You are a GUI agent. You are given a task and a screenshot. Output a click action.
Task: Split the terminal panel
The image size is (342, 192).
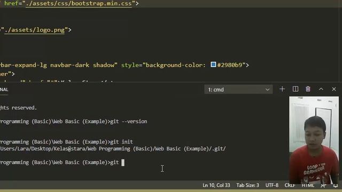coord(296,89)
